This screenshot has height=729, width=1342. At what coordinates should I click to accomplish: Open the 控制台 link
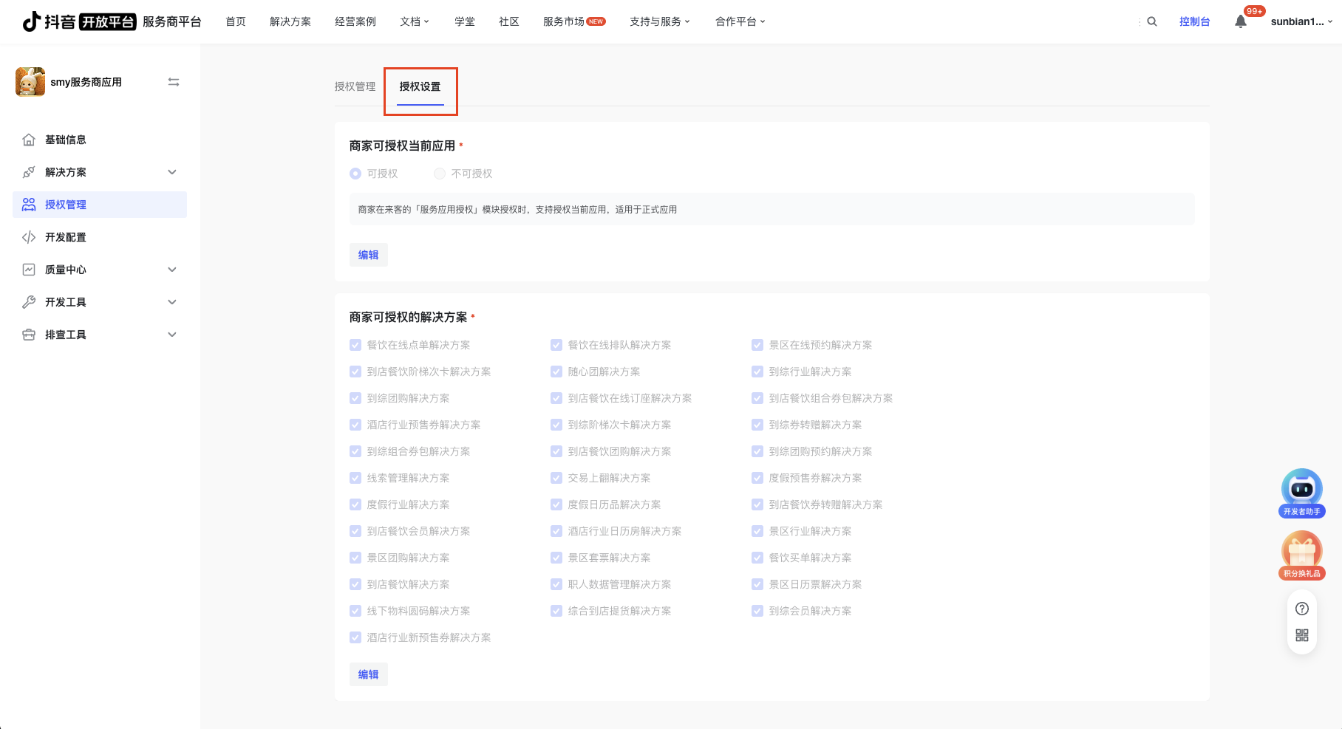[1194, 21]
